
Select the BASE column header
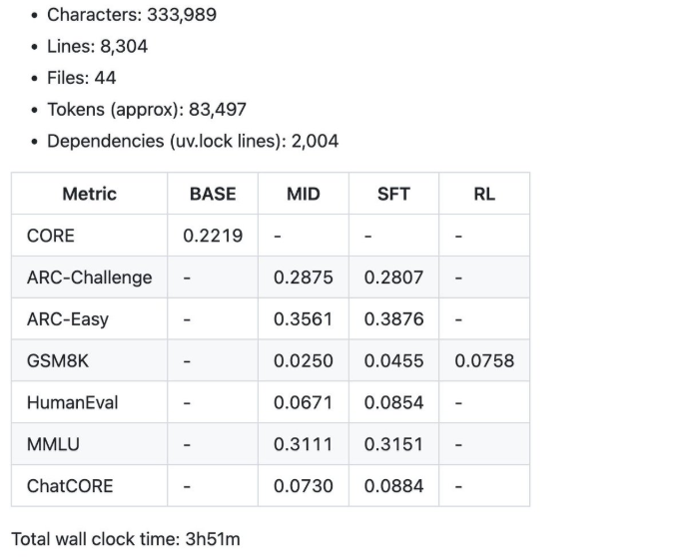(213, 194)
